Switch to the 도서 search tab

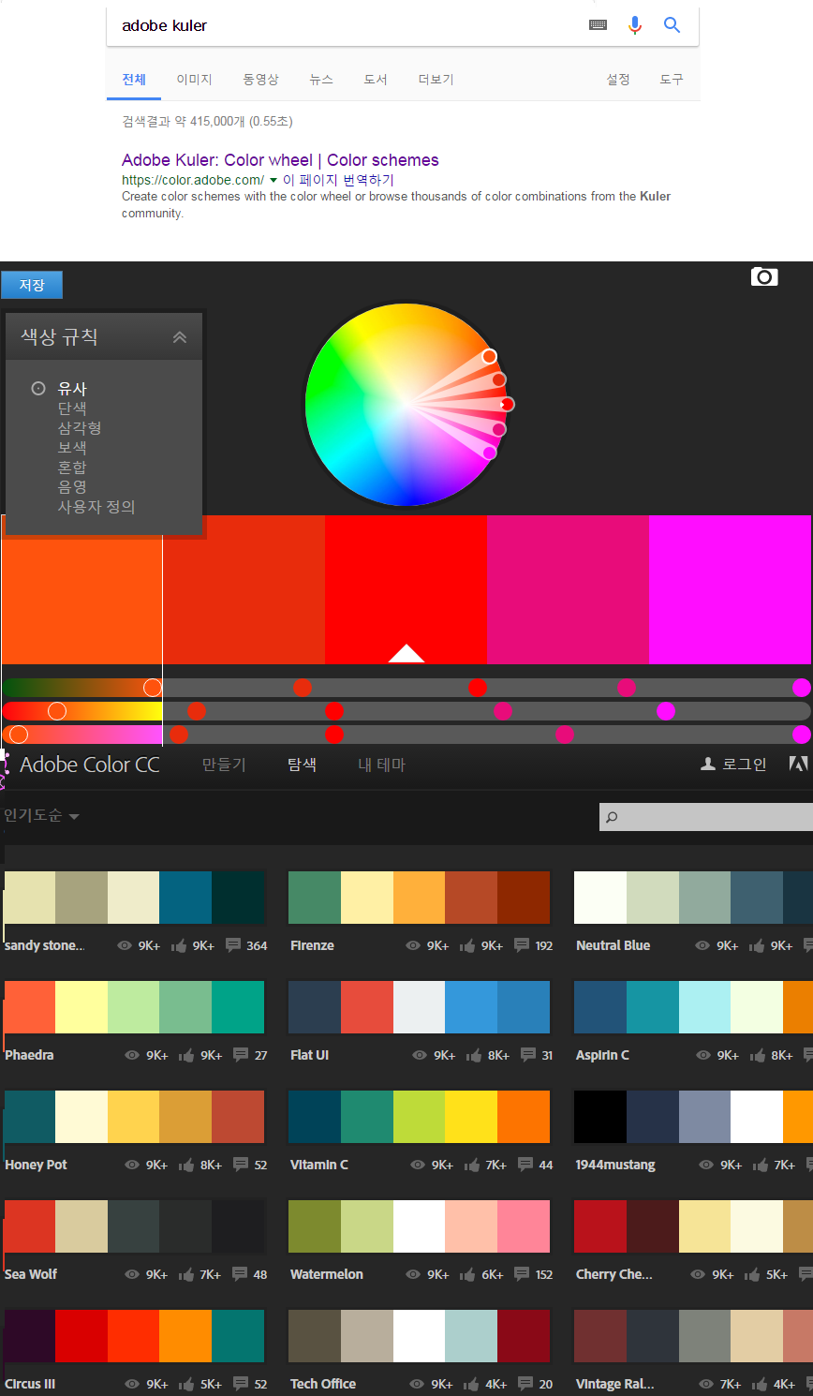pyautogui.click(x=376, y=80)
